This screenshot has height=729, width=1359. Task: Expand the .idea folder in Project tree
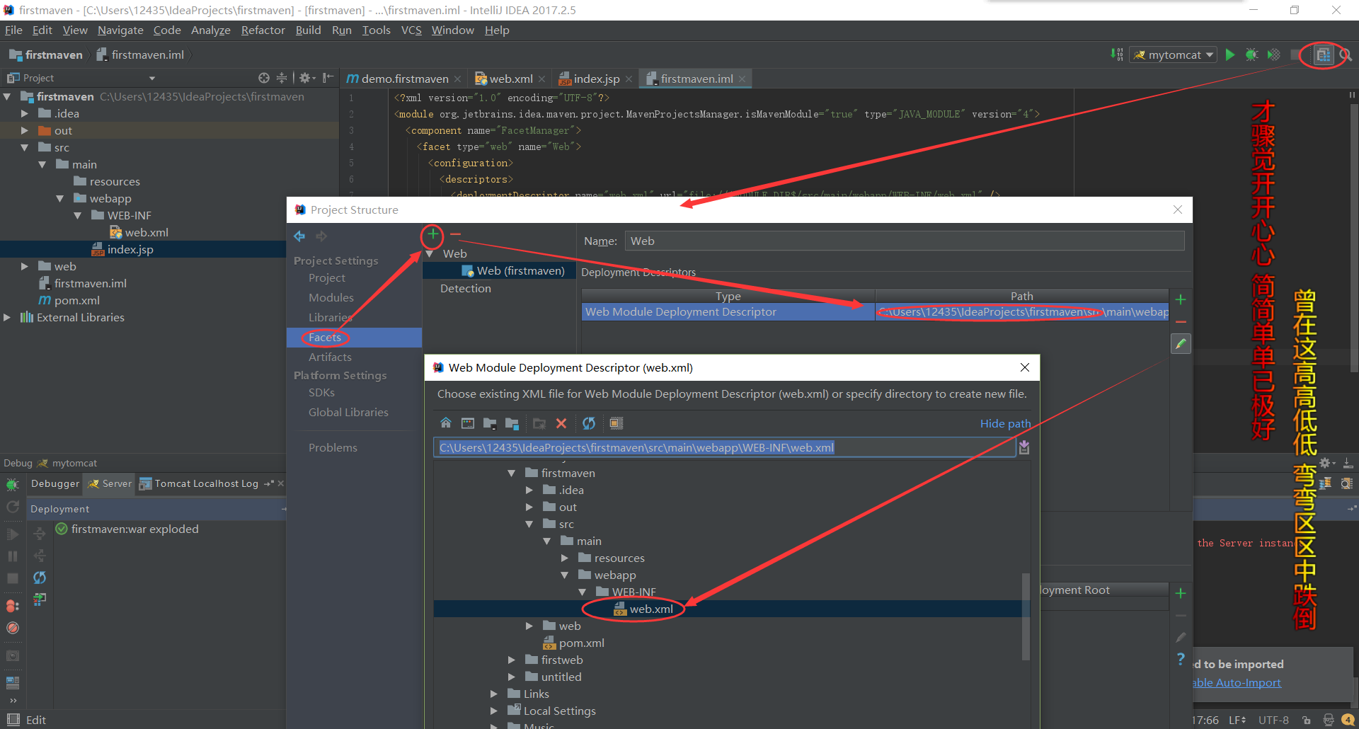click(x=25, y=113)
